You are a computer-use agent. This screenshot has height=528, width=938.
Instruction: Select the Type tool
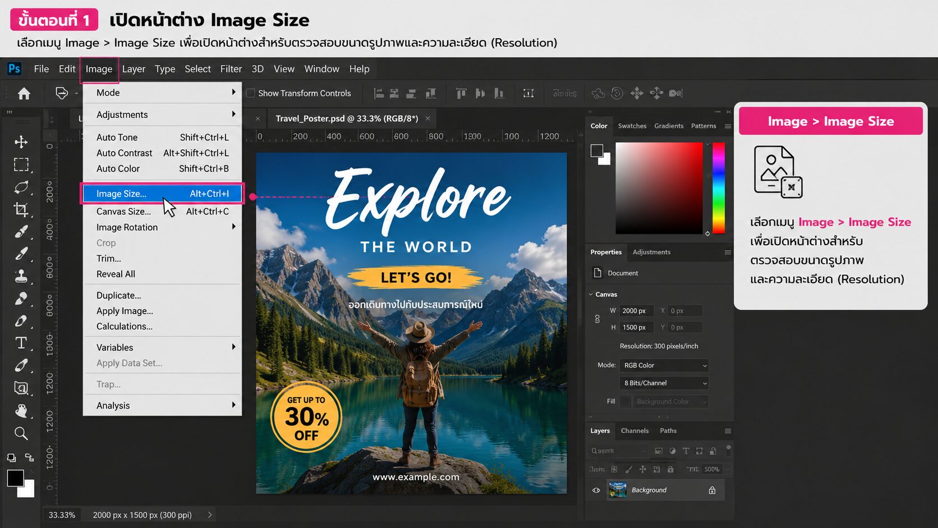click(x=21, y=343)
